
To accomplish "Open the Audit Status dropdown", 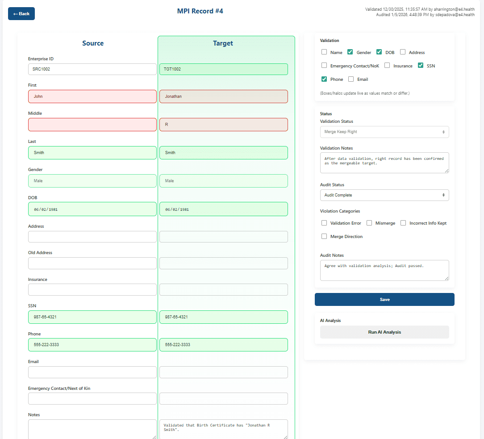I will (384, 195).
